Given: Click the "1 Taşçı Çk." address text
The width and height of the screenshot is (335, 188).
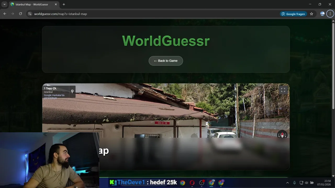Looking at the screenshot, I should click(50, 89).
